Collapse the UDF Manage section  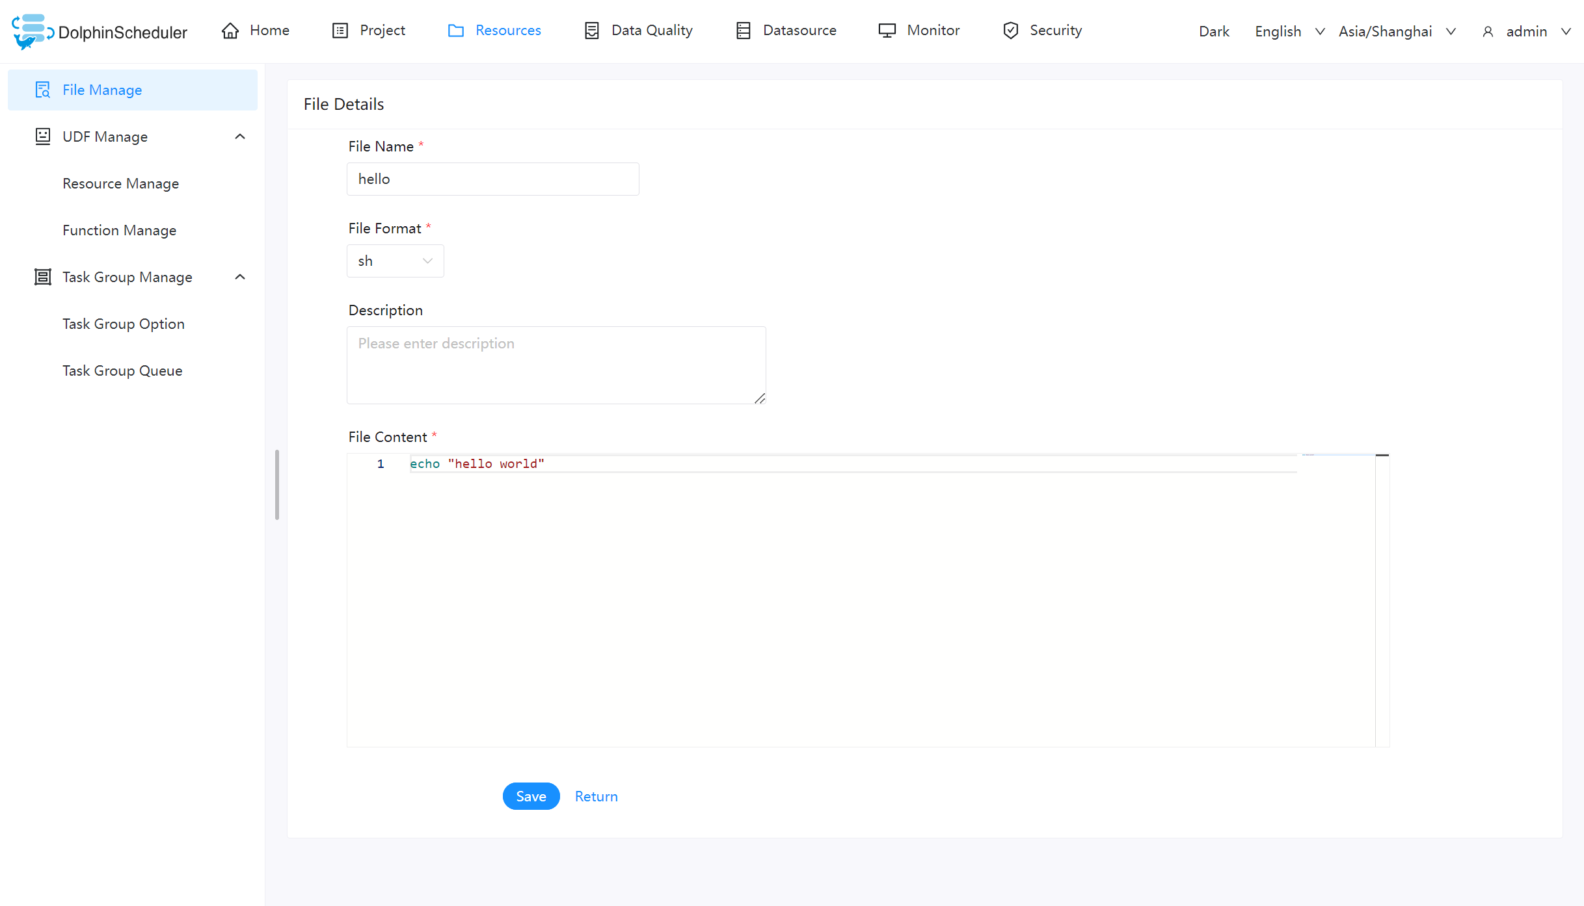coord(241,136)
